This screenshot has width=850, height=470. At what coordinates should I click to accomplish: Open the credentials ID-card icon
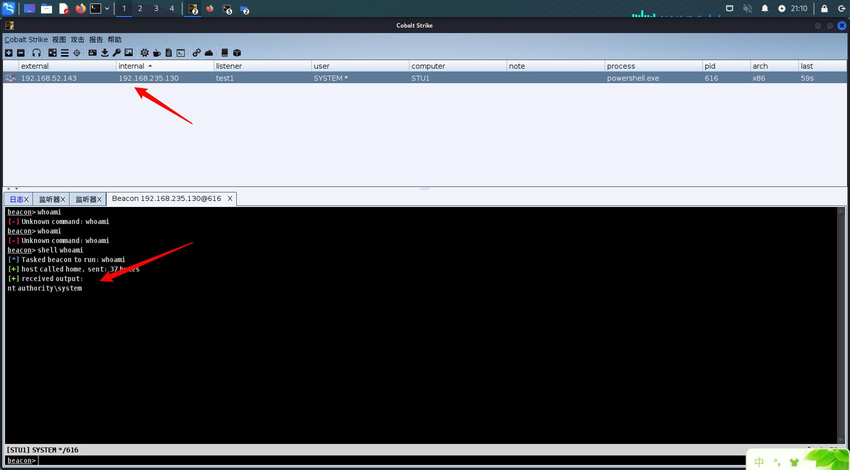(x=93, y=53)
